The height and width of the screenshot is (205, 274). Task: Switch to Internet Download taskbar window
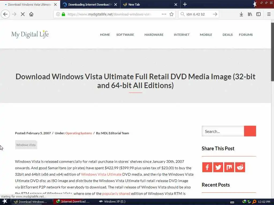pyautogui.click(x=73, y=202)
